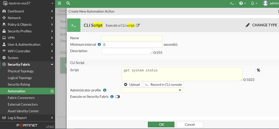Click the Record in CLI console button

pyautogui.click(x=163, y=84)
